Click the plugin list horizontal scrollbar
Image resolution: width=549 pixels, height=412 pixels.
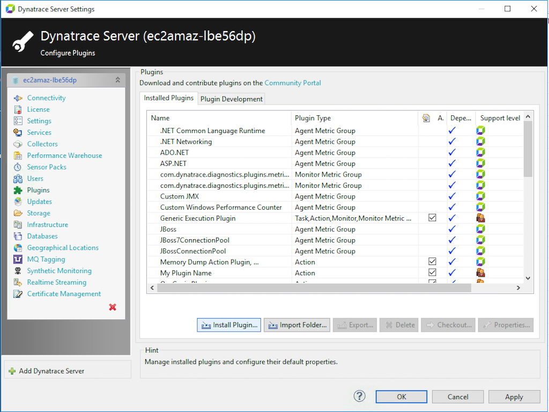(x=314, y=288)
